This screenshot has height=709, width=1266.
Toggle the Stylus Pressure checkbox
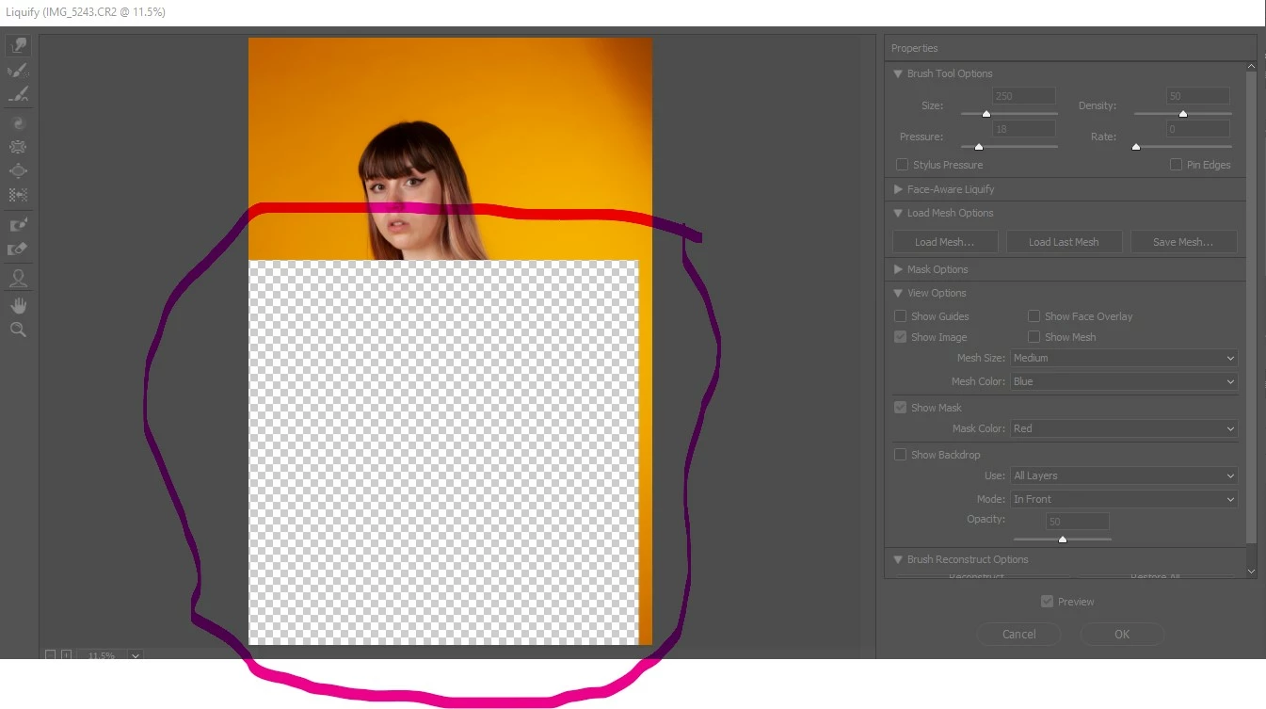pos(902,165)
